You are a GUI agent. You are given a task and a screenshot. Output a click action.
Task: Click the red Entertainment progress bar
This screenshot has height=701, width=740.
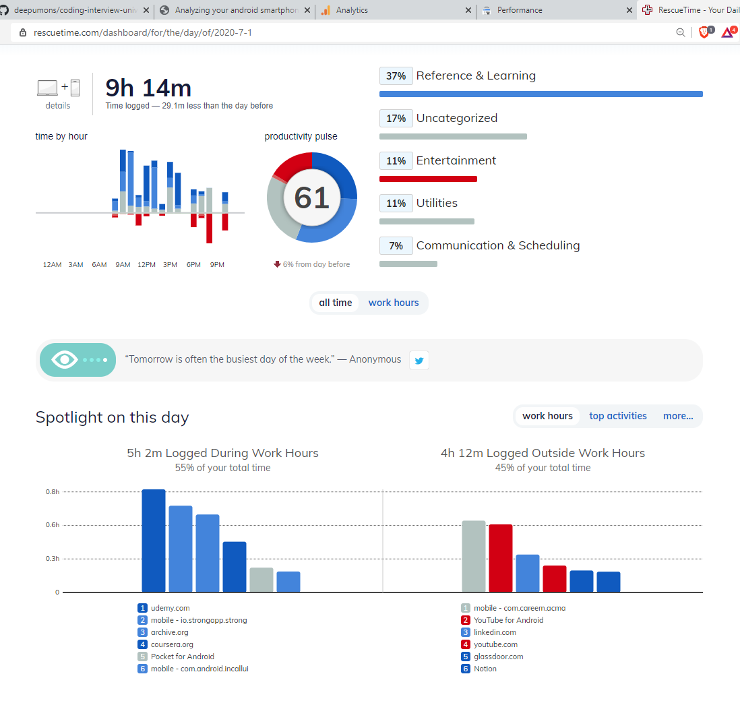(x=428, y=179)
